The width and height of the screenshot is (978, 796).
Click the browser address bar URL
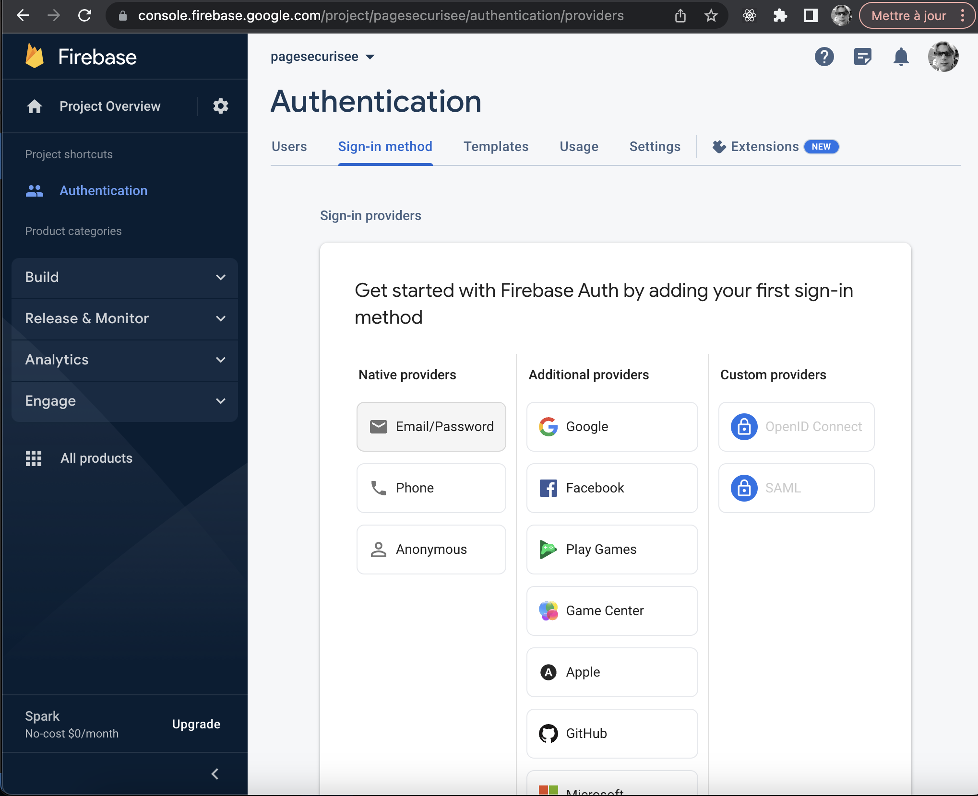pos(381,15)
